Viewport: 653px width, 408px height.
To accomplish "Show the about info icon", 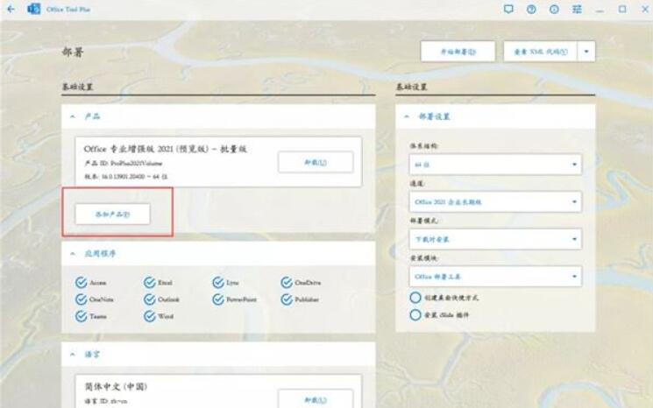I will coord(554,9).
